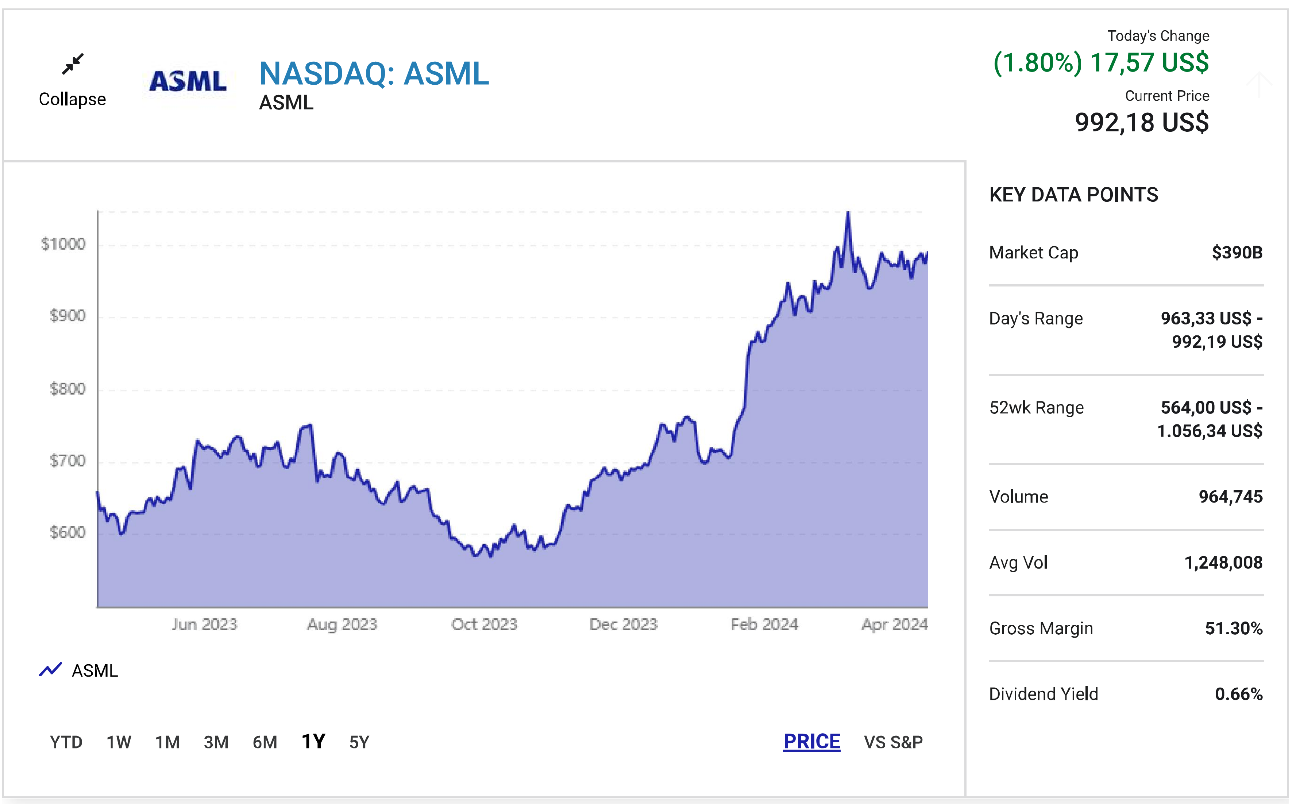Click the chart peak near March 2024

click(x=848, y=213)
